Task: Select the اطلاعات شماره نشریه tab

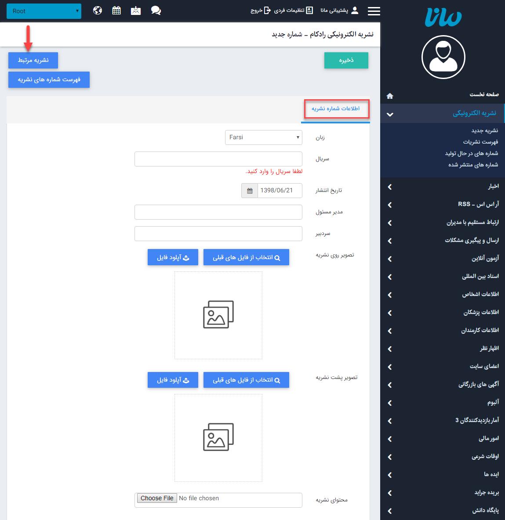Action: click(336, 109)
